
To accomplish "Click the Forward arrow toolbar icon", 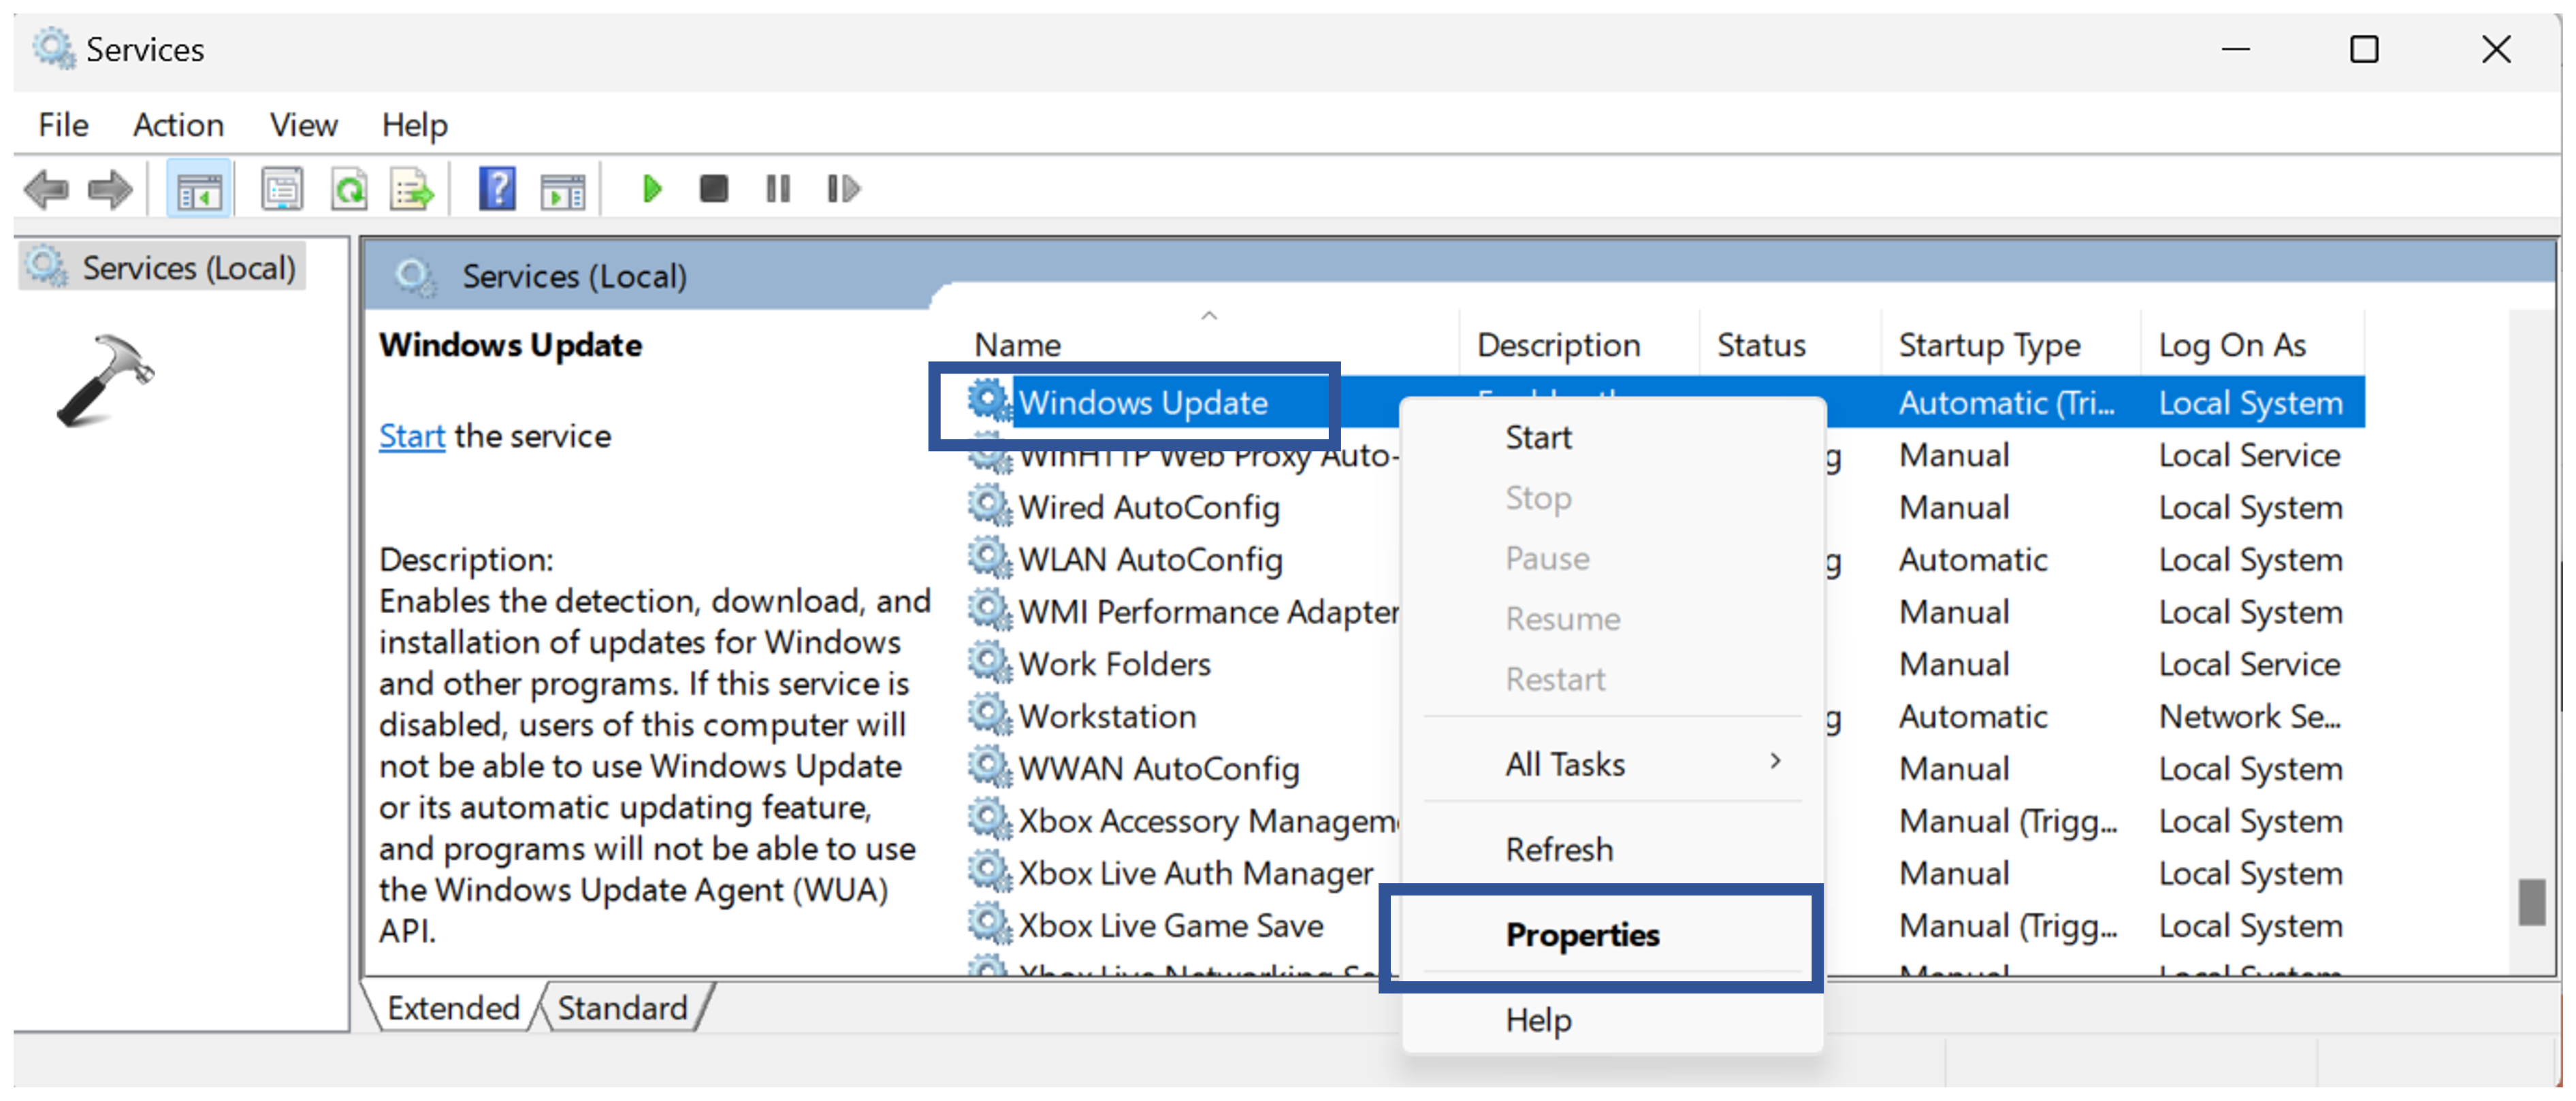I will pos(109,189).
